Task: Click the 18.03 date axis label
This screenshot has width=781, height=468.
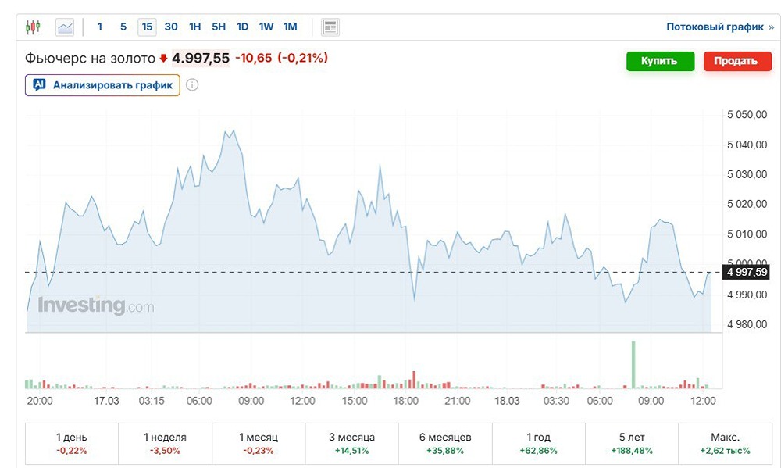Action: point(507,402)
